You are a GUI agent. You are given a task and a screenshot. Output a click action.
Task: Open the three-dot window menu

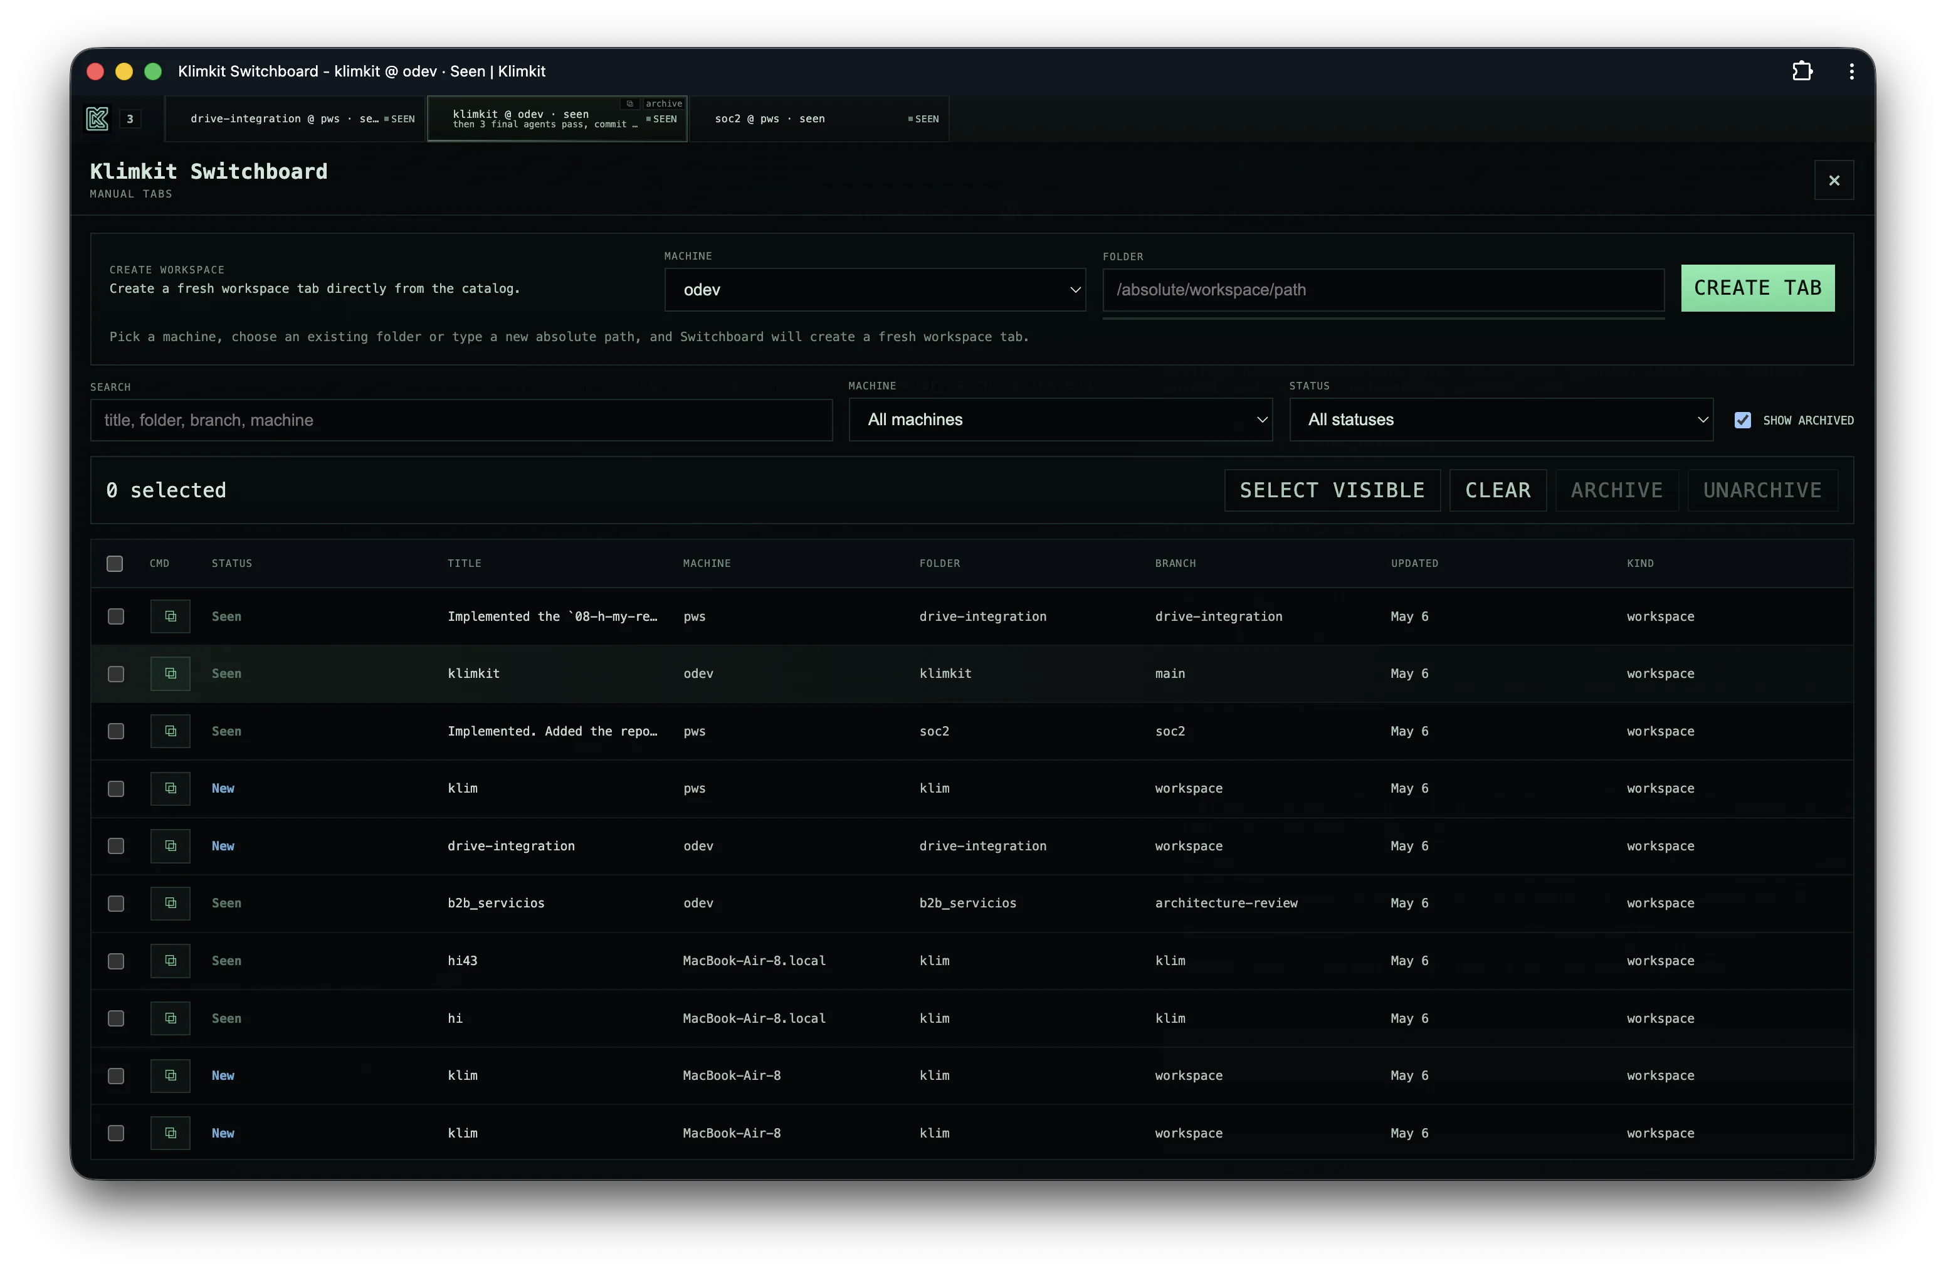tap(1851, 71)
